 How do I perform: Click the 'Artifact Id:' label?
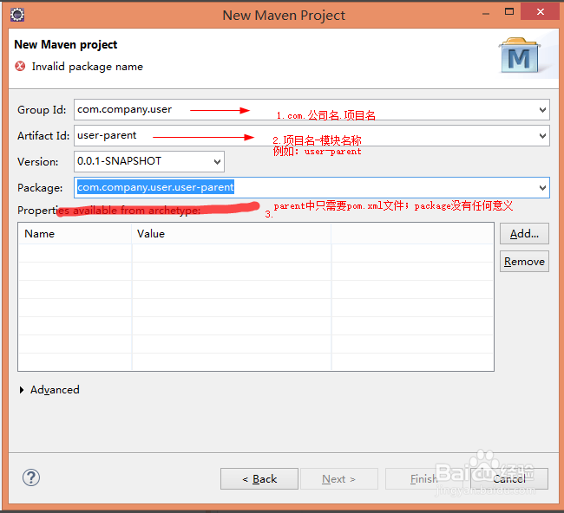coord(43,136)
